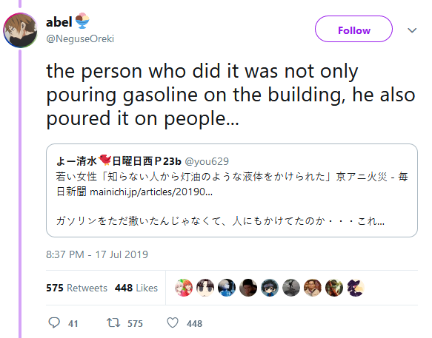The height and width of the screenshot is (338, 432).
Task: Open the fourth liker's dark avatar
Action: click(248, 288)
